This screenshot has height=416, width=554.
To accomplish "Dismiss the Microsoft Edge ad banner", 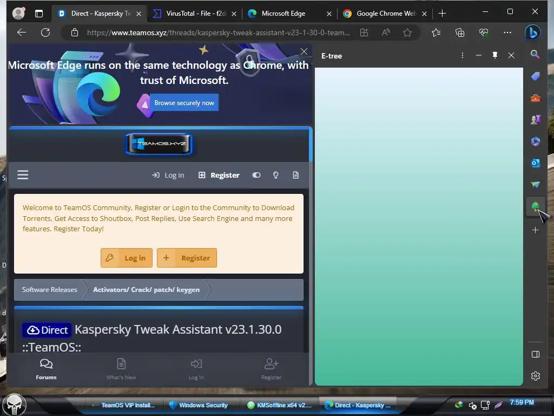I will pyautogui.click(x=304, y=51).
